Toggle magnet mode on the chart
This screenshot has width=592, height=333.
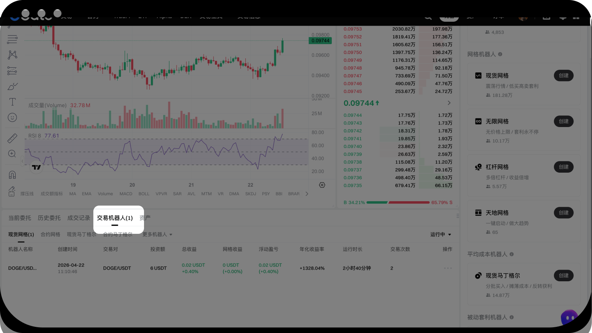tap(12, 175)
